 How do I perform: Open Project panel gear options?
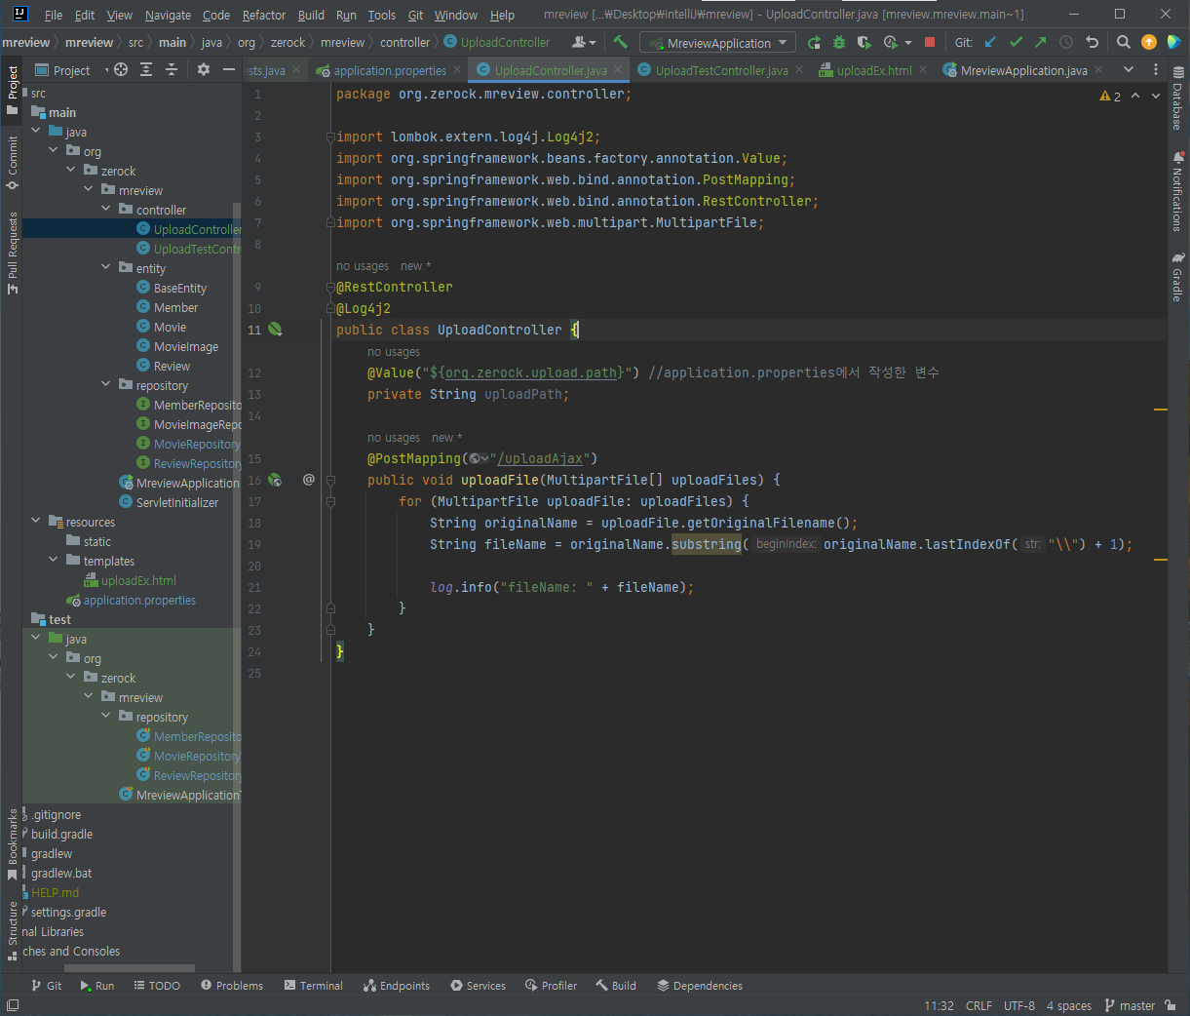204,69
